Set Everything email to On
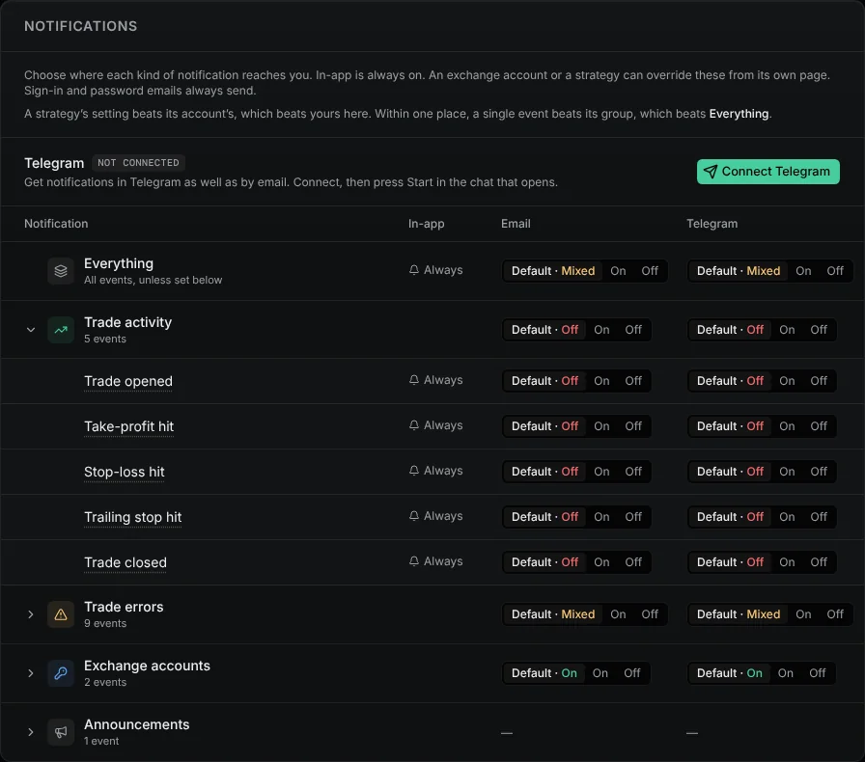 tap(618, 271)
